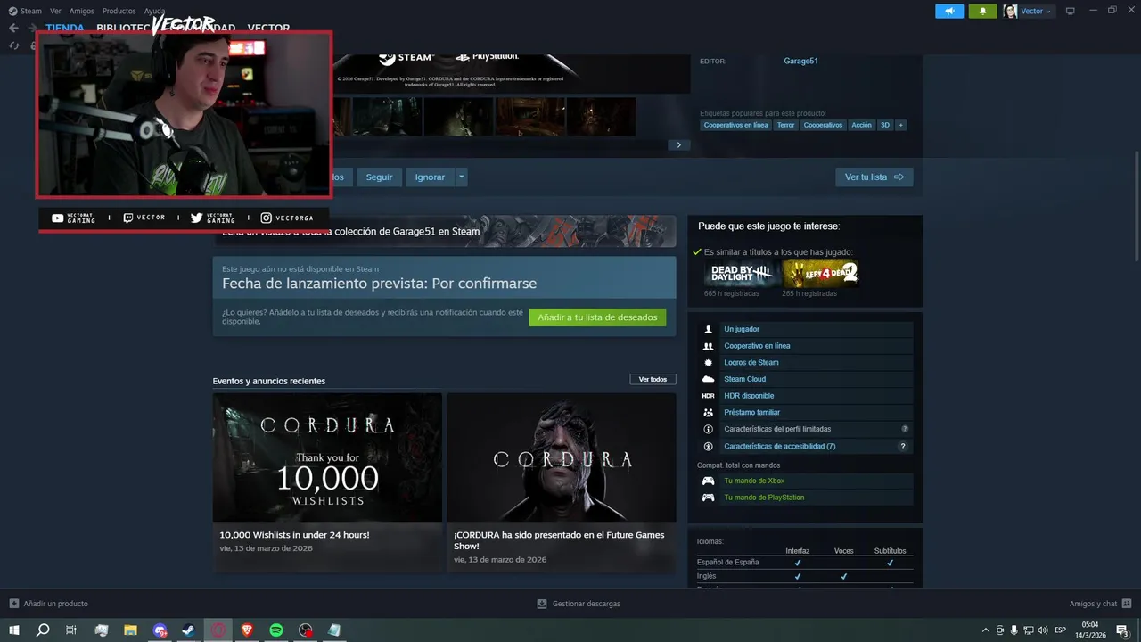Open the Windows notification center
1141x642 pixels.
pos(1122,630)
